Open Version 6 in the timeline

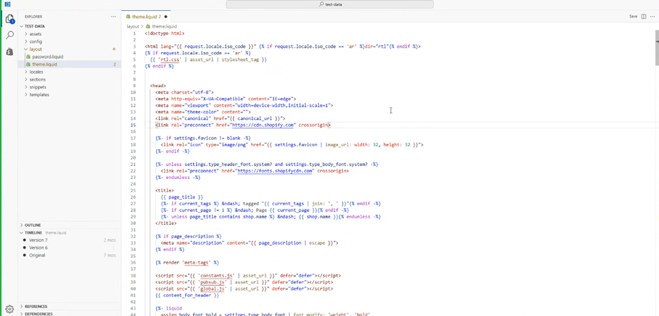pos(39,248)
